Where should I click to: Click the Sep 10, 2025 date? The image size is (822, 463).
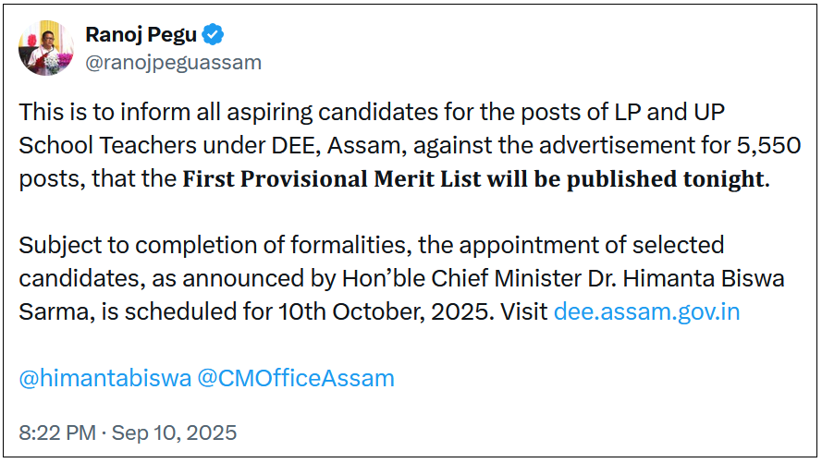tap(175, 432)
